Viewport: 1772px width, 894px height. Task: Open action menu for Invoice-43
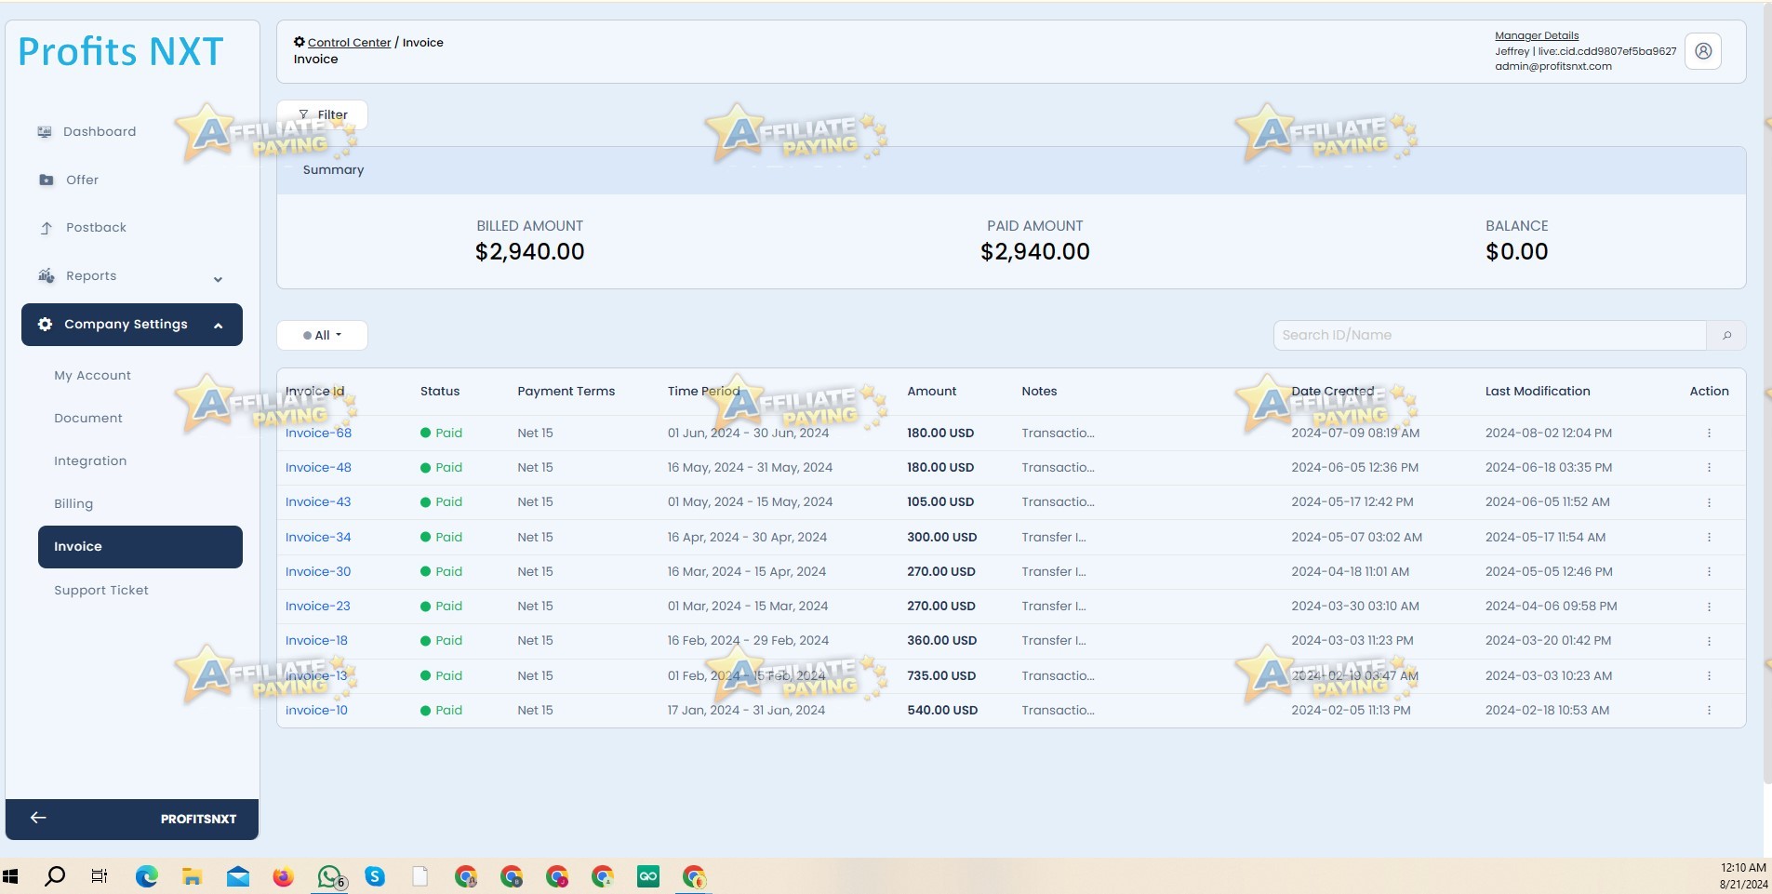(1709, 501)
